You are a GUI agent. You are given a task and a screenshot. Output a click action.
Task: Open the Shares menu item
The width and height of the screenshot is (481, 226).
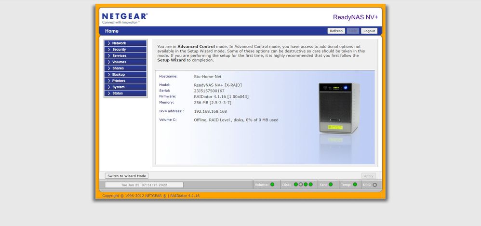[125, 68]
